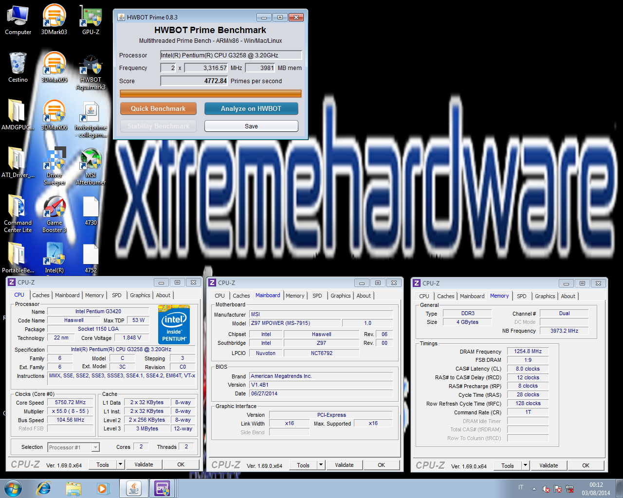The height and width of the screenshot is (498, 623).
Task: Open the AMDGPUC folder icon
Action: [18, 115]
